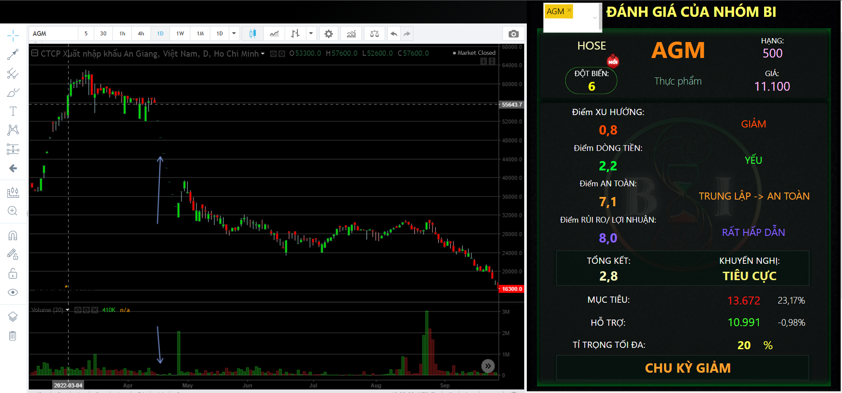842x393 pixels.
Task: Select the trend line drawing tool
Action: point(13,54)
